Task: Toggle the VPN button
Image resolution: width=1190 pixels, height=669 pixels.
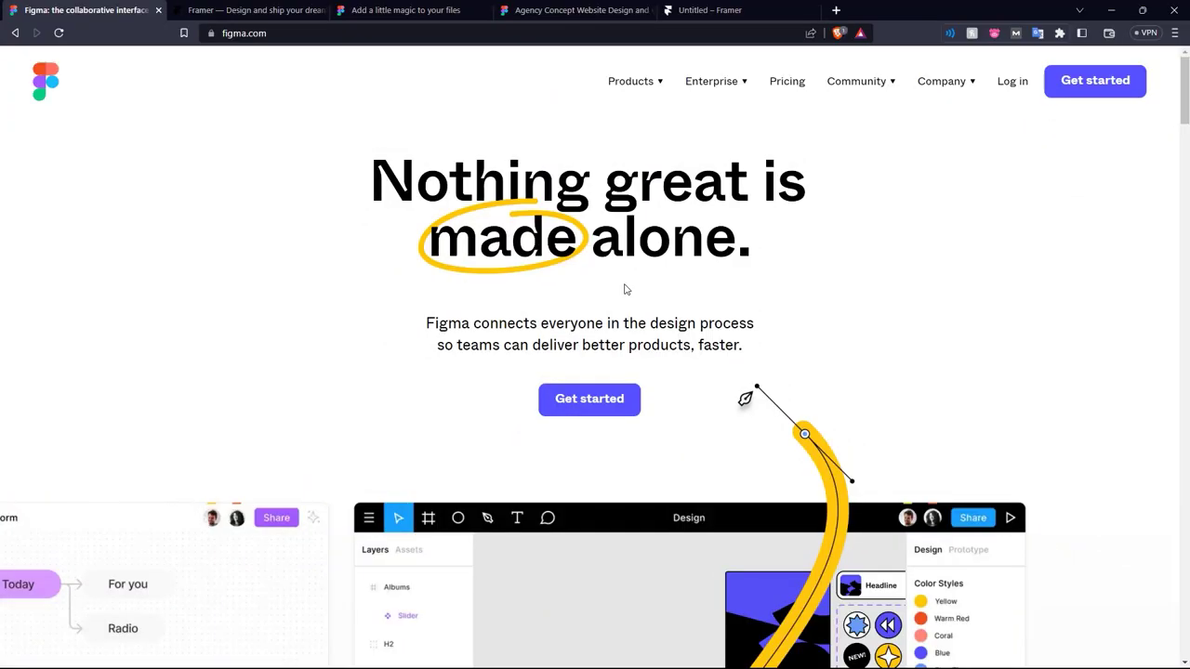Action: coord(1145,33)
